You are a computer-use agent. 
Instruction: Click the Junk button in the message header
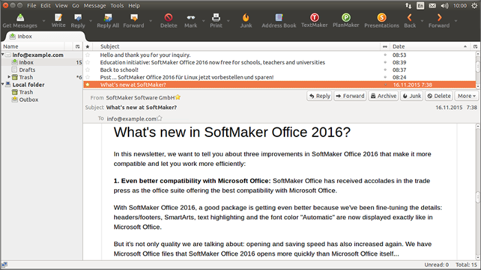tap(412, 96)
